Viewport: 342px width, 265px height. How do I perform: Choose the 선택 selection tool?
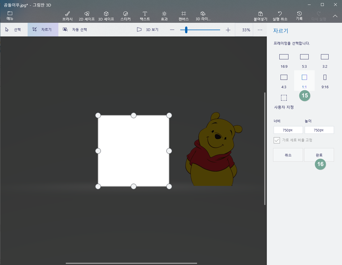[13, 30]
